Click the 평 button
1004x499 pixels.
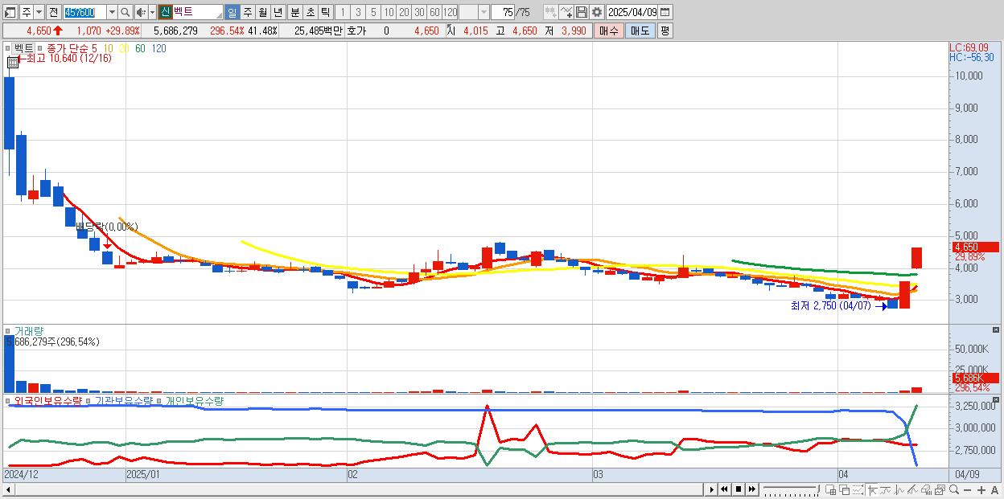[x=665, y=31]
